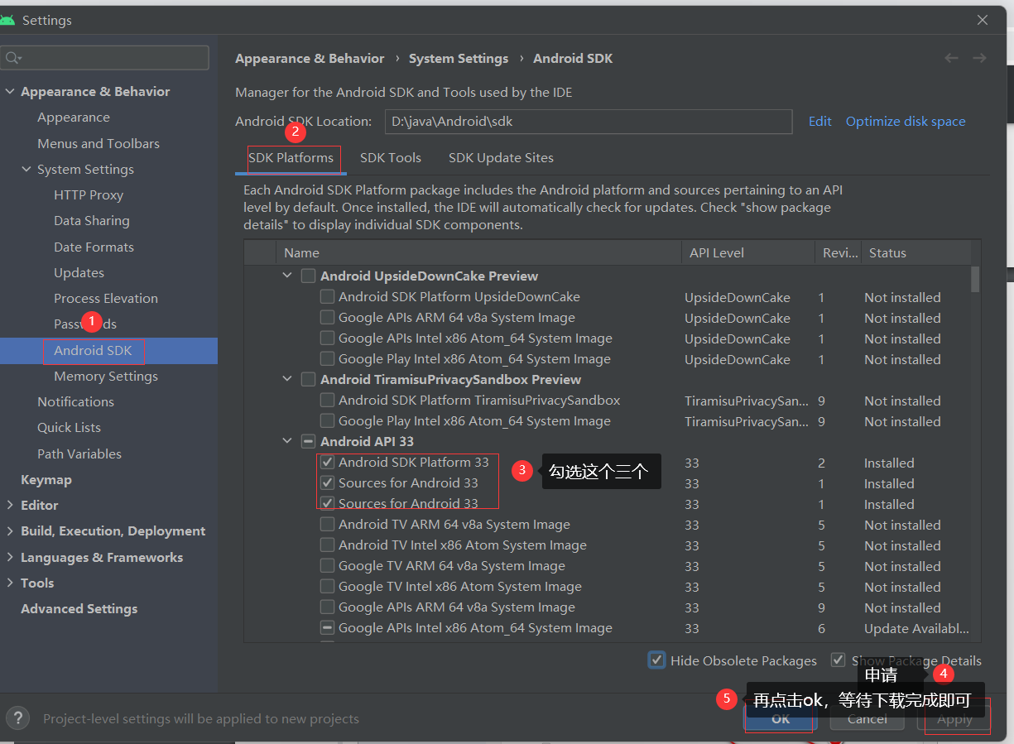Select Data Sharing in settings tree

tap(92, 220)
